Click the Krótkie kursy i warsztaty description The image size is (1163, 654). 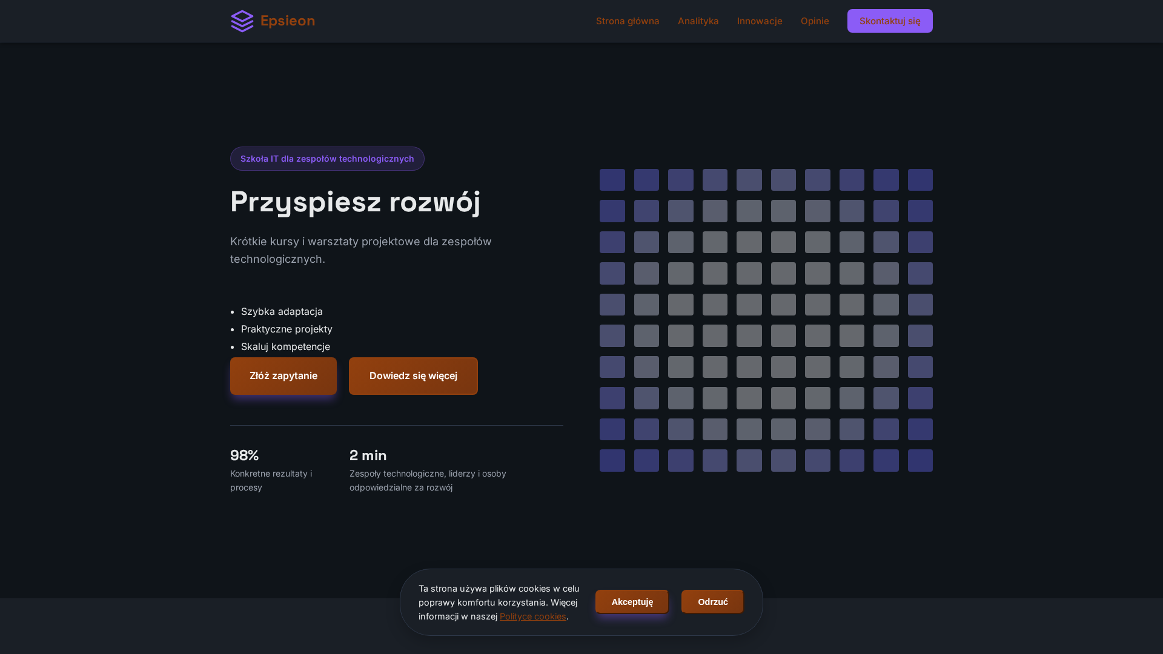pos(361,250)
